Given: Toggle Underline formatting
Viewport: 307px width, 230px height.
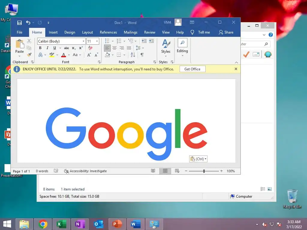Looking at the screenshot, I should click(55, 48).
